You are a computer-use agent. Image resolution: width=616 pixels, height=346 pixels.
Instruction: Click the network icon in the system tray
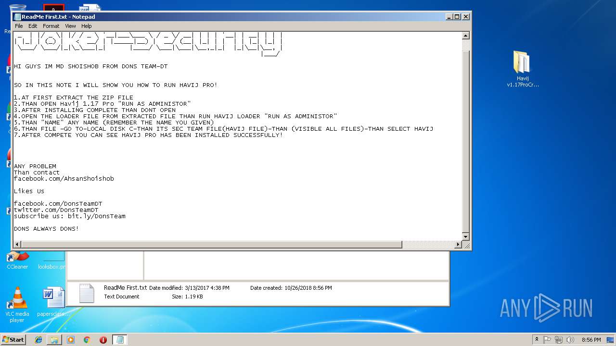tap(559, 340)
